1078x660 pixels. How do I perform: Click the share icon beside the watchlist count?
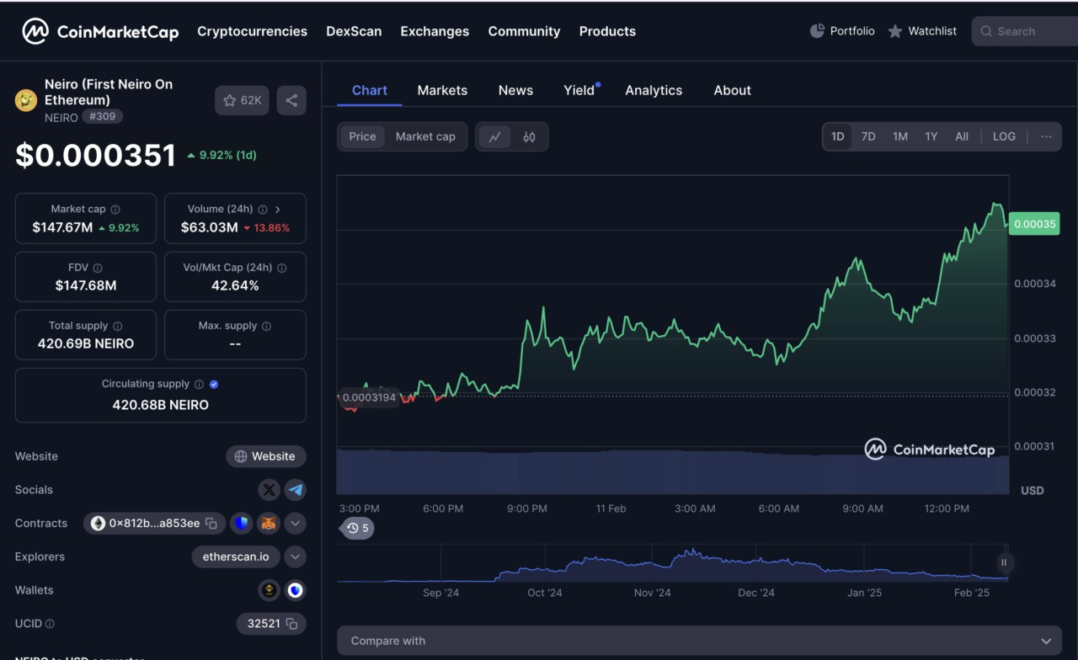click(291, 100)
